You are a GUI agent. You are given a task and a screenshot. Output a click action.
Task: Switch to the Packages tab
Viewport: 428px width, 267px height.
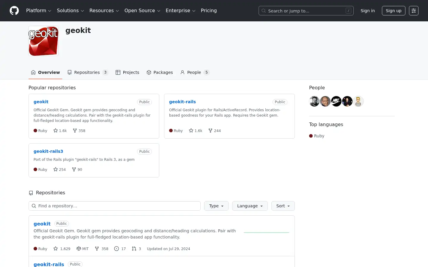pyautogui.click(x=160, y=72)
